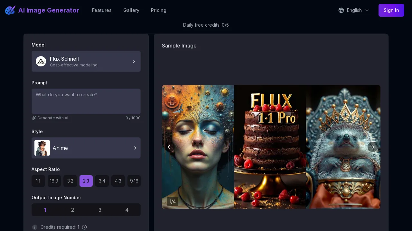Click the globe language icon

pos(341,10)
